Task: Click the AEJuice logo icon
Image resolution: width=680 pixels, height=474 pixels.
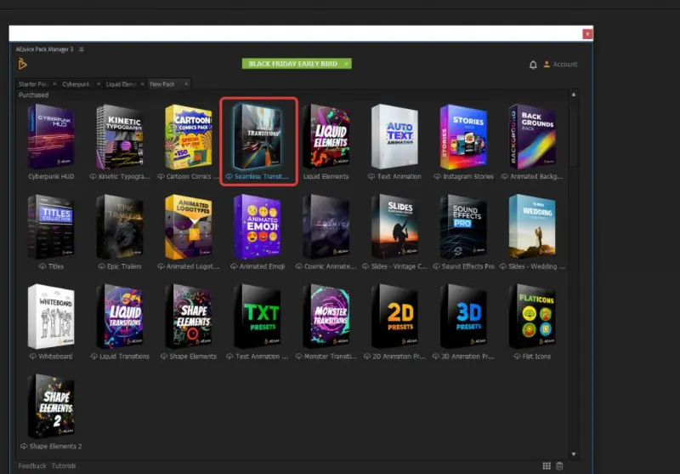Action: tap(23, 64)
